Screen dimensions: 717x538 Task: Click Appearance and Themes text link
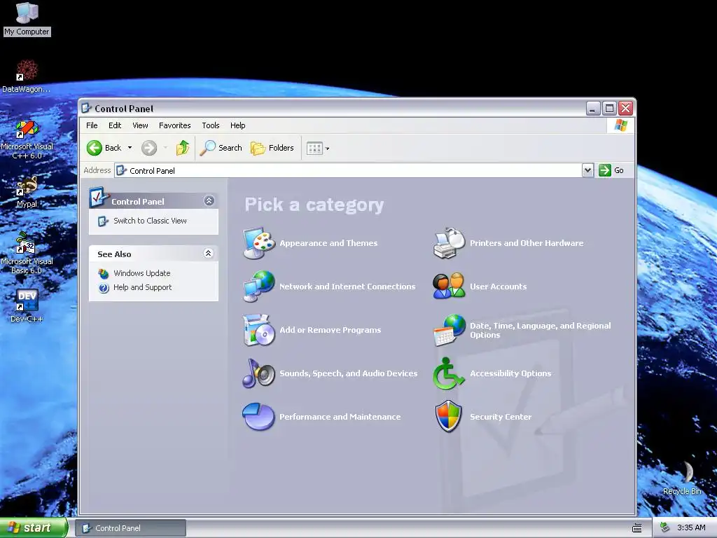[328, 243]
